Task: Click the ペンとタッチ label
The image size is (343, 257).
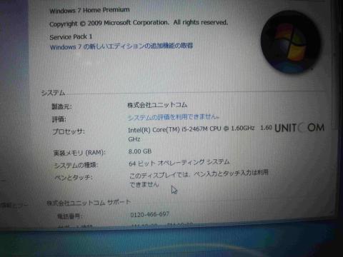Action: pos(74,177)
